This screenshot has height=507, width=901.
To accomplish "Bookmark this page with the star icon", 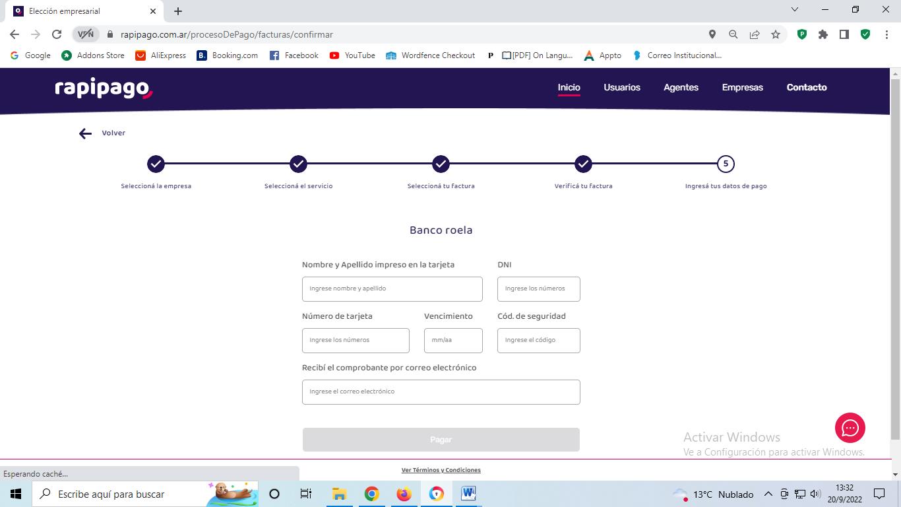I will click(x=776, y=34).
